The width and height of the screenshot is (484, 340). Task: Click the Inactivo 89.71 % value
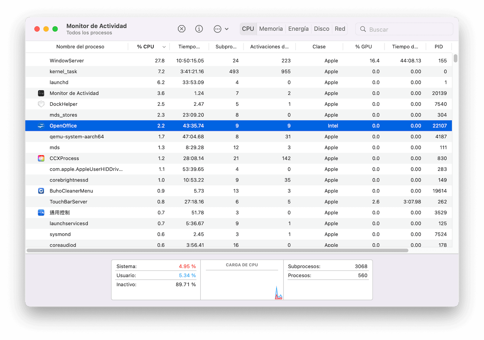(186, 285)
